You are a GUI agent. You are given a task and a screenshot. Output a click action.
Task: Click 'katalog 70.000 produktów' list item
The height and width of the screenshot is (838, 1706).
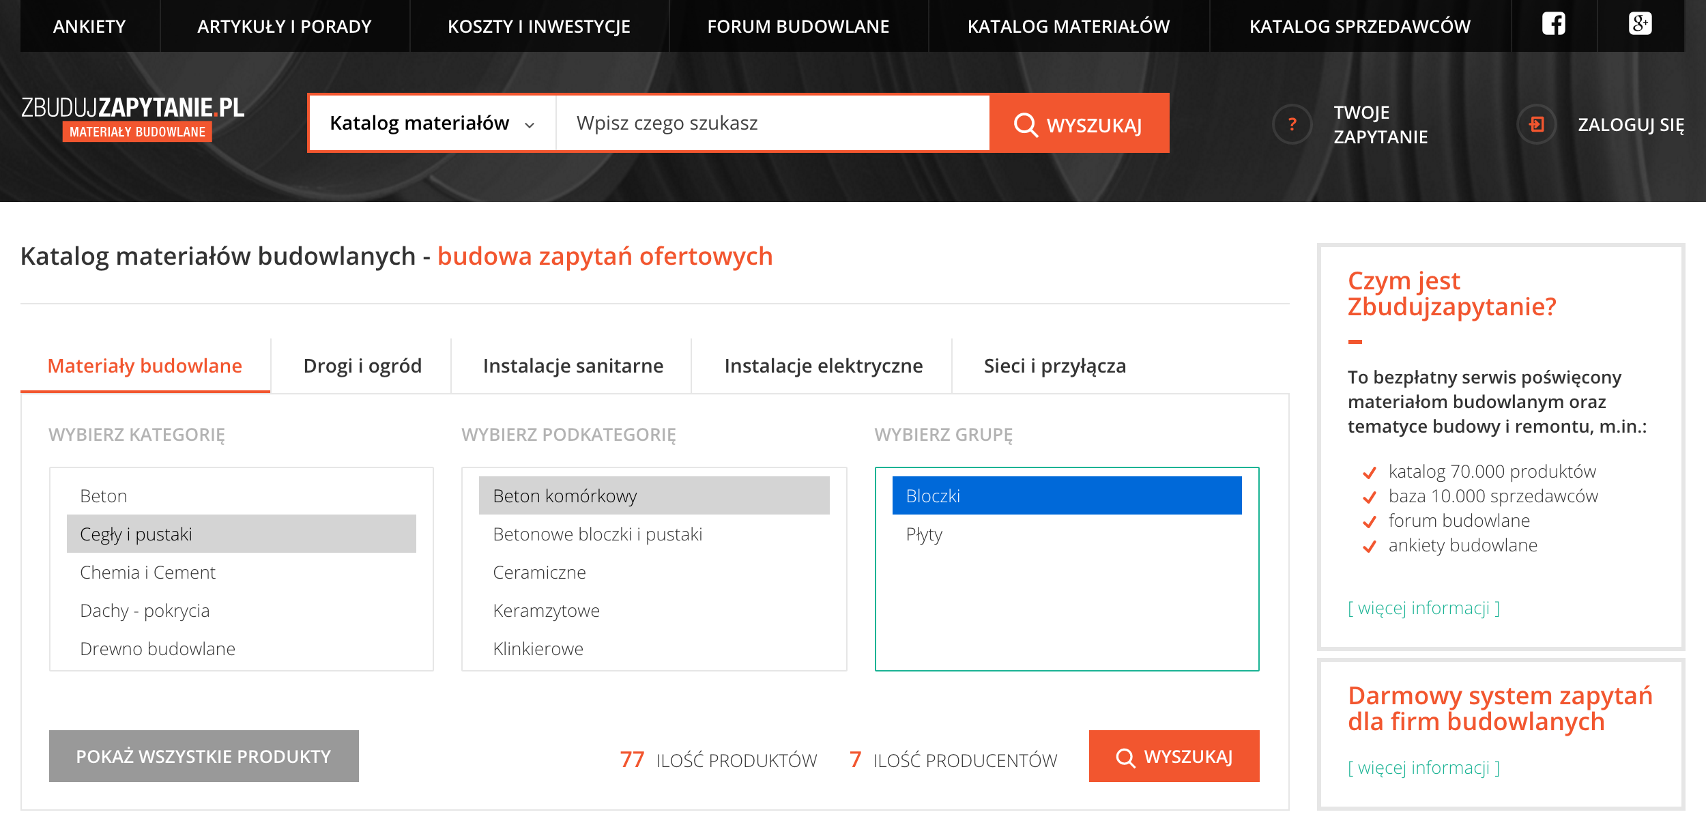[x=1492, y=471]
